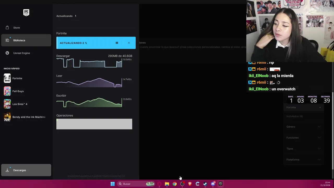The width and height of the screenshot is (334, 188).
Task: Click the taskbar Buscar search box
Action: tap(136, 184)
